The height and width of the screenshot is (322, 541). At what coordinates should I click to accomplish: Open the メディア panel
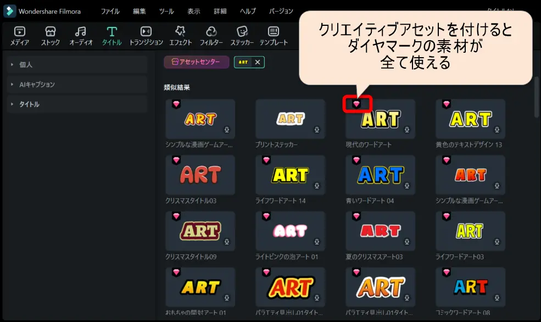(x=19, y=36)
